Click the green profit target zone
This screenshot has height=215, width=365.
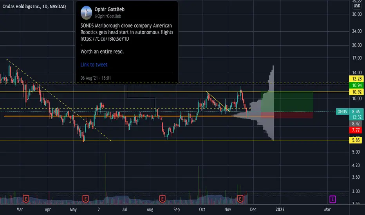tap(287, 102)
